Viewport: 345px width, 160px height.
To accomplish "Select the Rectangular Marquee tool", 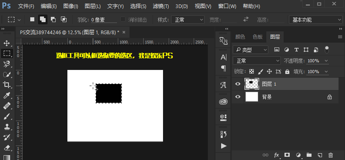I will (7, 53).
